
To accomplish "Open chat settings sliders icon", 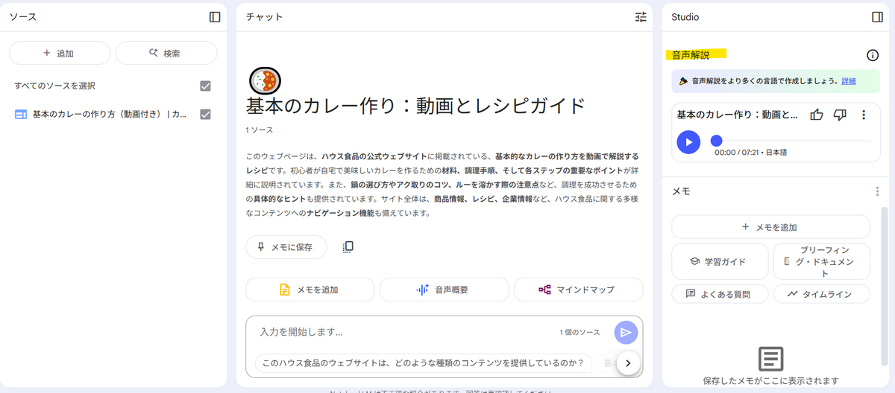I will point(641,16).
